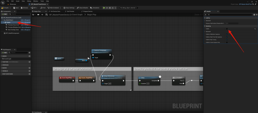Collapse the Lighting category in Details
Screen dimensions: 258x113
205,18
